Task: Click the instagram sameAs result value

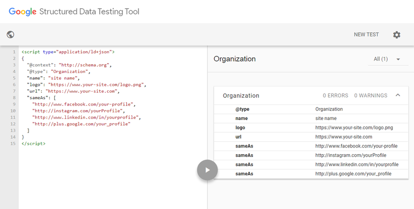Action: coord(350,155)
